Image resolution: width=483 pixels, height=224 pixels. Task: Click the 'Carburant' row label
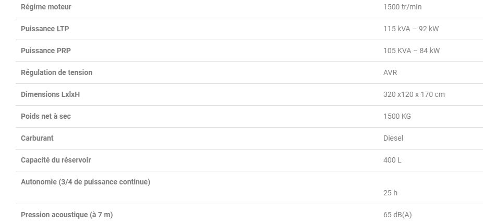click(37, 138)
